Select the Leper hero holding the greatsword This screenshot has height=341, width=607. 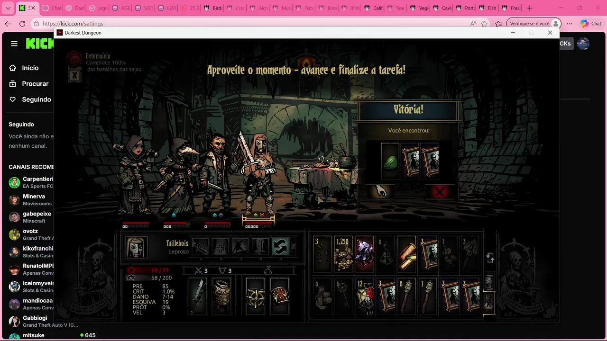pos(258,173)
